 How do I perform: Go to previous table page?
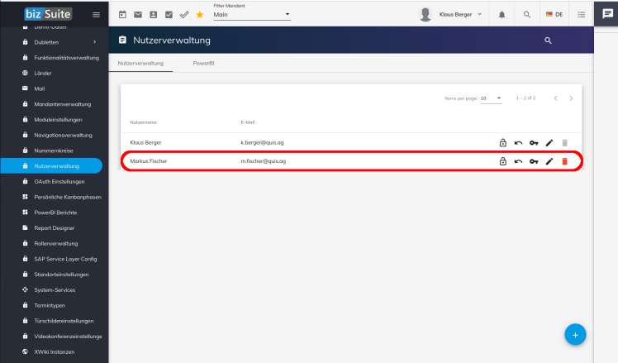[x=556, y=98]
